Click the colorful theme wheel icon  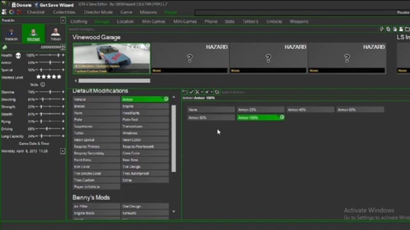[x=12, y=12]
